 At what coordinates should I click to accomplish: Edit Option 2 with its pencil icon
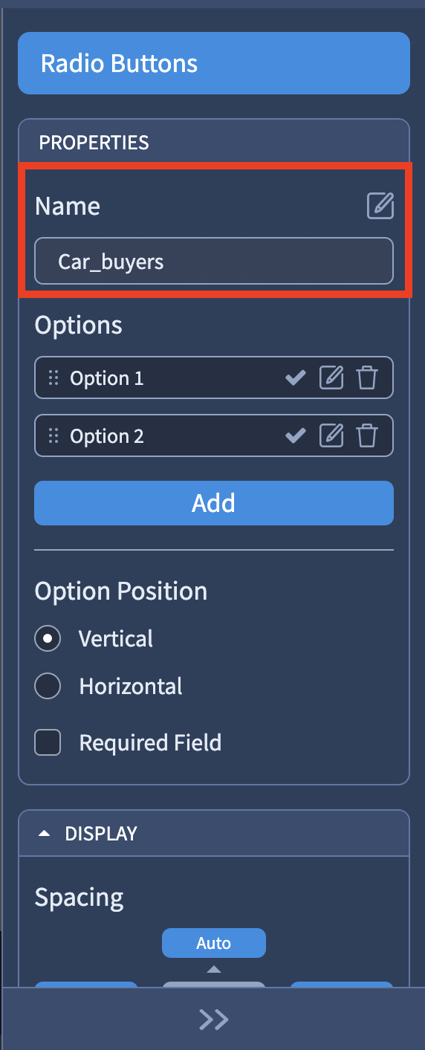pyautogui.click(x=331, y=435)
